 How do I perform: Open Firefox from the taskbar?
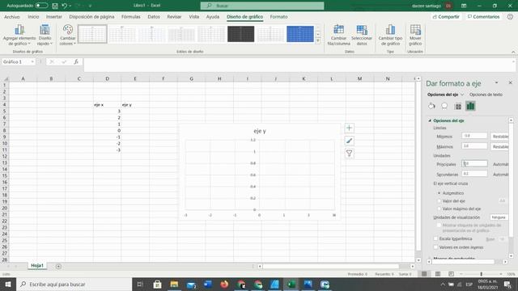(224, 284)
